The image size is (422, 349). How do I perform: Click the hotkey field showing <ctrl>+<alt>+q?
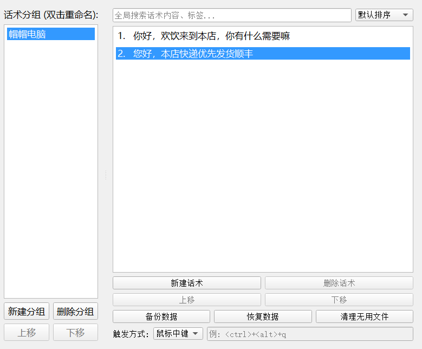coord(309,334)
